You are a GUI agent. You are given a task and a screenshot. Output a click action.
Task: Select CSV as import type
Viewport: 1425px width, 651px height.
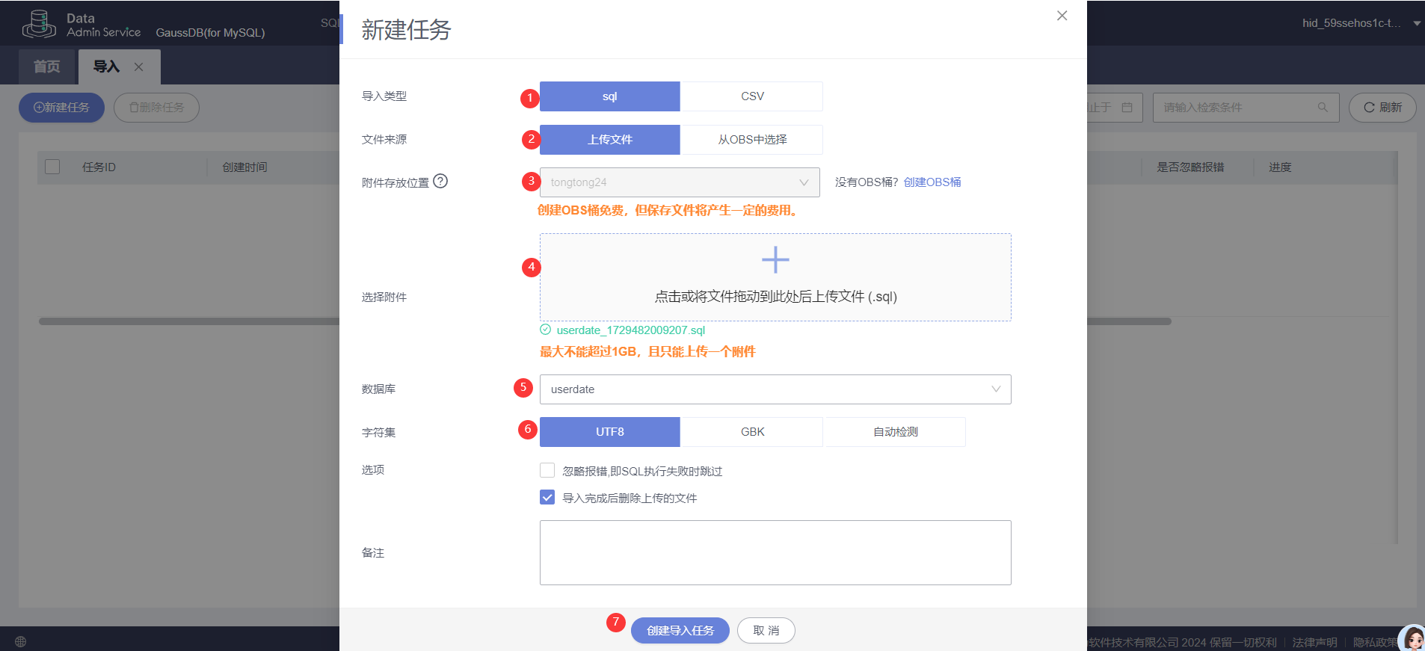pos(752,96)
